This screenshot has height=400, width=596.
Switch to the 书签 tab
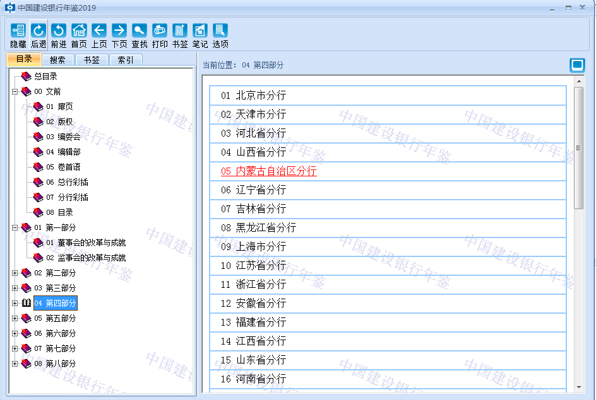click(x=92, y=60)
